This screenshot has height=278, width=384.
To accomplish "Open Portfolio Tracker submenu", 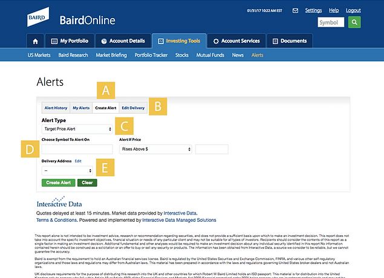I will coord(151,55).
